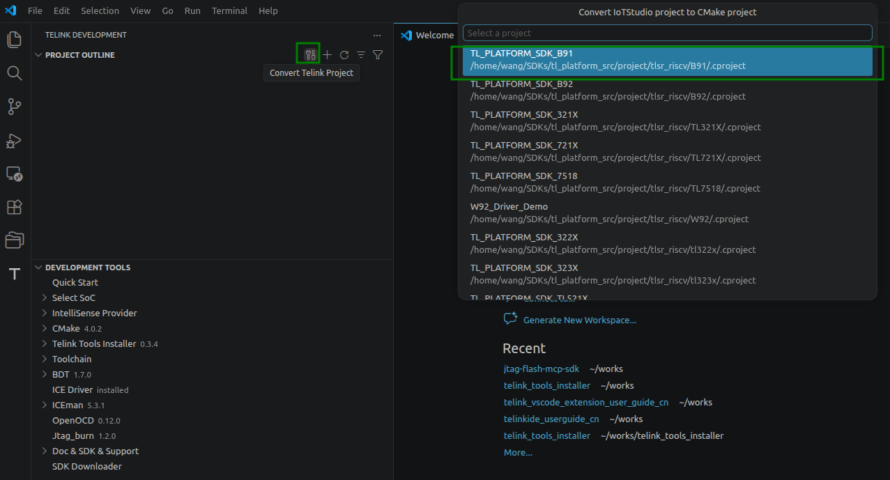The height and width of the screenshot is (480, 890).
Task: Open the Terminal menu
Action: click(x=229, y=10)
